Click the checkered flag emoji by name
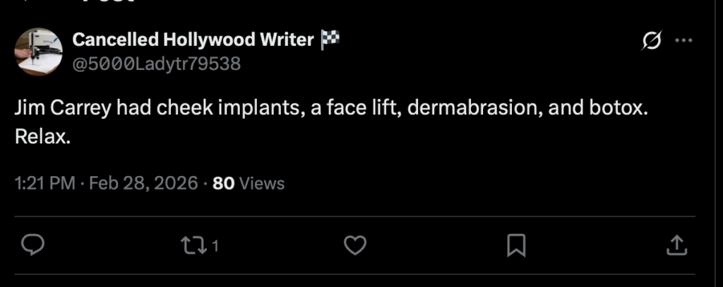Viewport: 723px width, 287px height. [x=330, y=40]
